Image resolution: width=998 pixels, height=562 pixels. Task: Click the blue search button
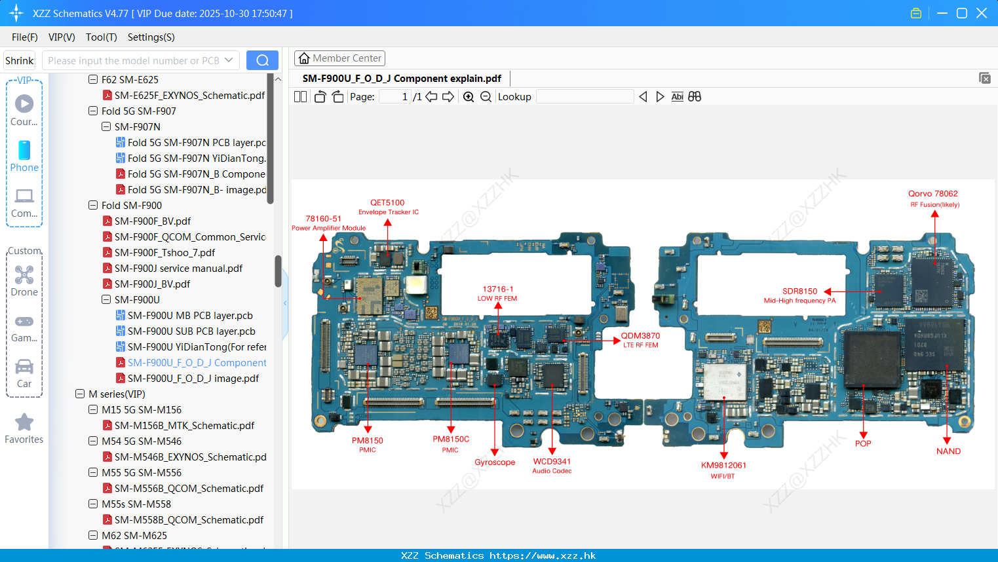pyautogui.click(x=262, y=60)
